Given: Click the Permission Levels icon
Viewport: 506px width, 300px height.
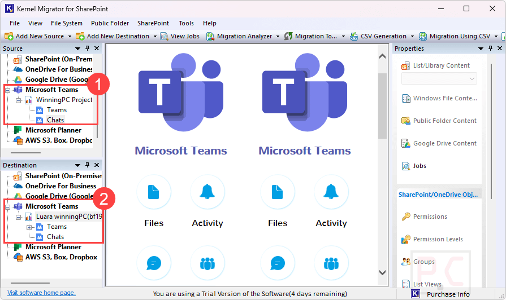Looking at the screenshot, I should 405,239.
